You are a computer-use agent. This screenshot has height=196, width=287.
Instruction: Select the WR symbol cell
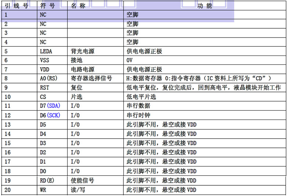[43, 190]
